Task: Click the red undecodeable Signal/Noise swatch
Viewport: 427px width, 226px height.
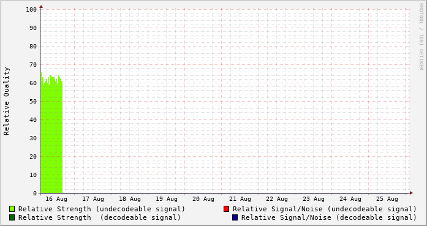Action: [x=226, y=209]
